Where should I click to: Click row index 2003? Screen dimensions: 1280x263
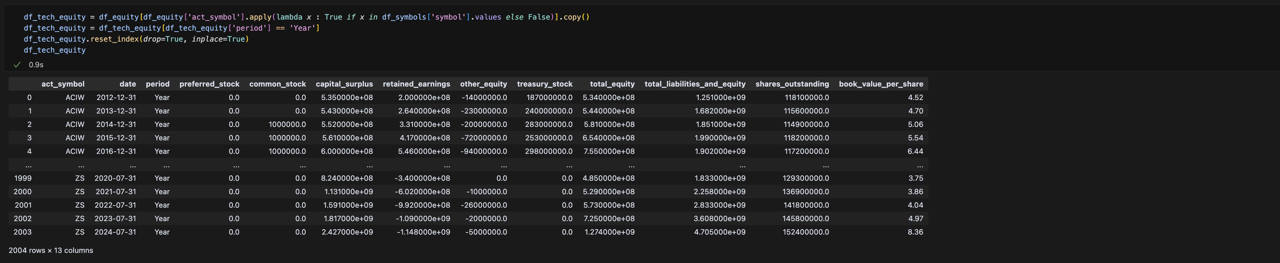[22, 232]
